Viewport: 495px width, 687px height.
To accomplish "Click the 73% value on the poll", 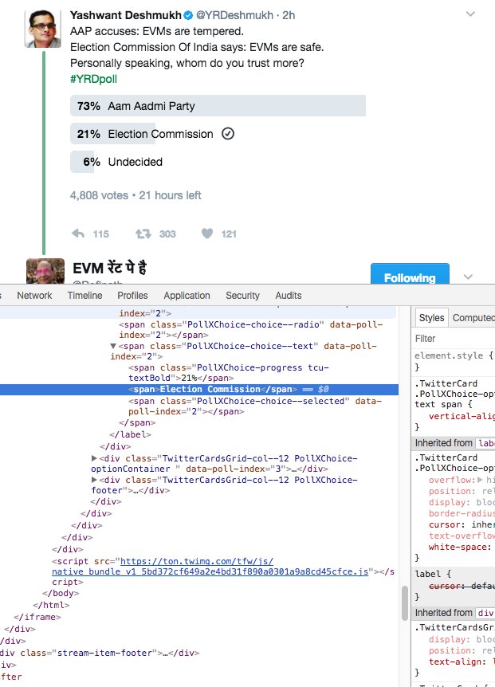I will [88, 106].
